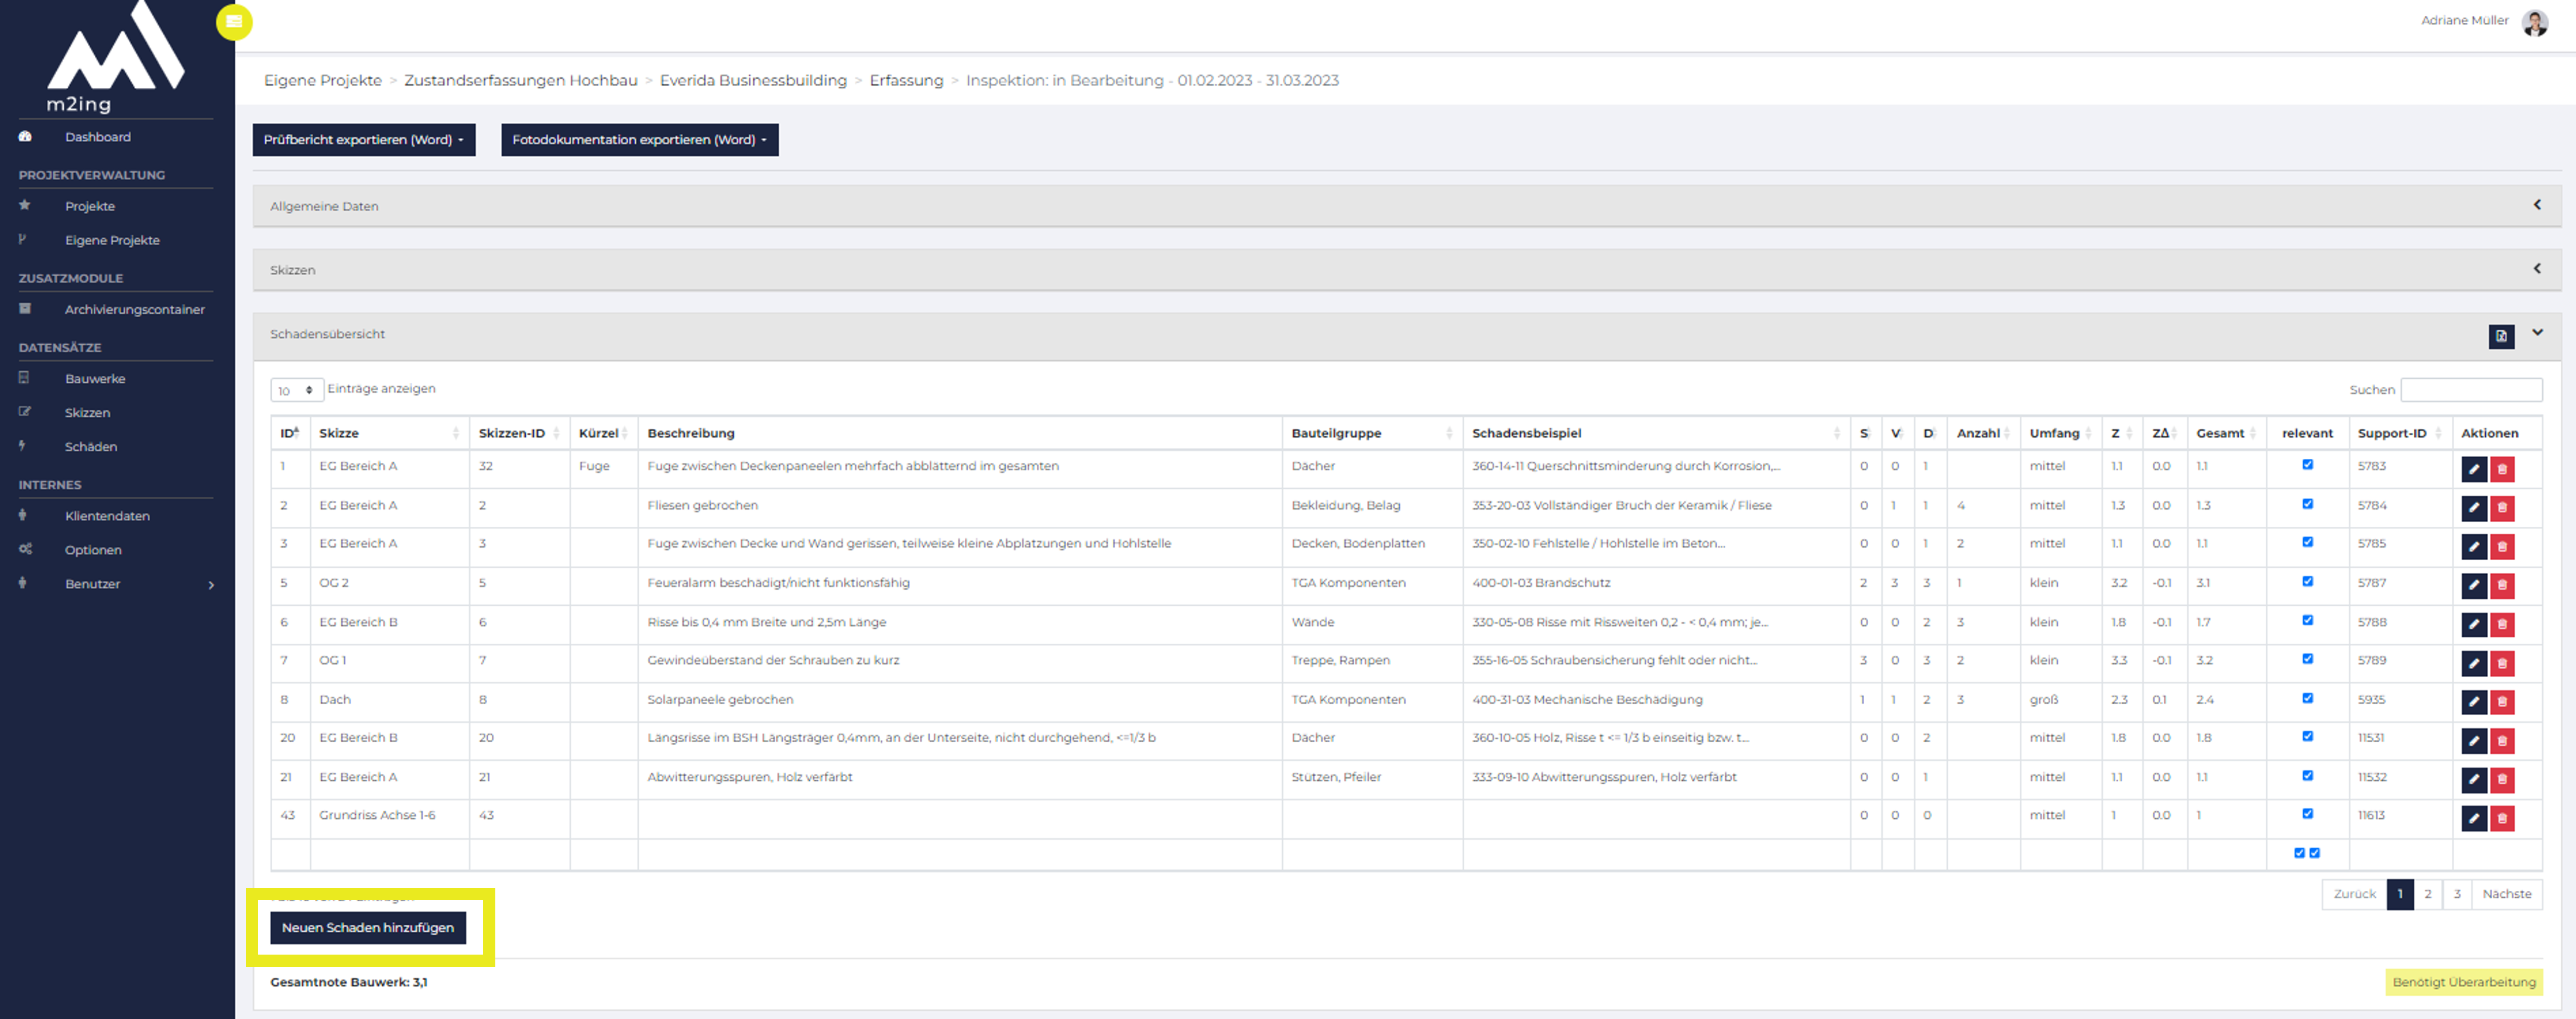The image size is (2576, 1019).
Task: Delete the 'Solarpaneele gebrochen' entry
Action: click(2502, 702)
